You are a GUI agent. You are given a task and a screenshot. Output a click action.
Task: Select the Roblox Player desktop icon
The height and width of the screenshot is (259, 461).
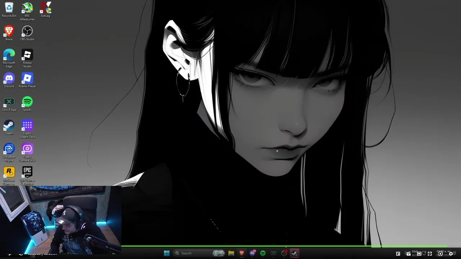tap(27, 81)
